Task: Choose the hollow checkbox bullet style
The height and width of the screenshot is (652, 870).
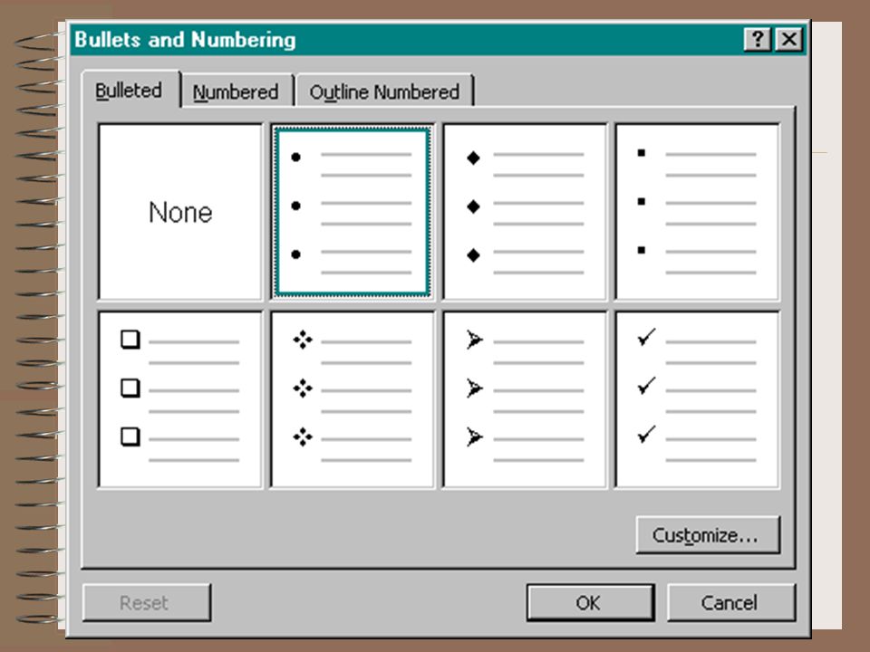Action: point(179,399)
